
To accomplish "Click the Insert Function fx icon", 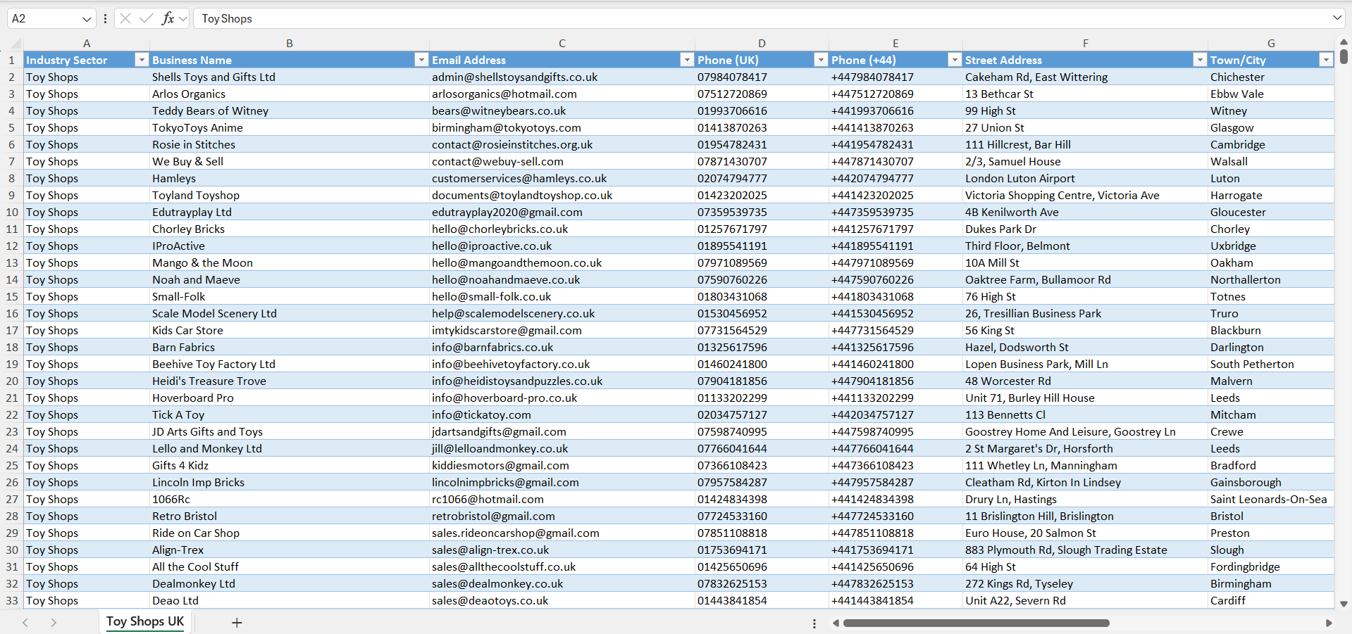I will (168, 18).
